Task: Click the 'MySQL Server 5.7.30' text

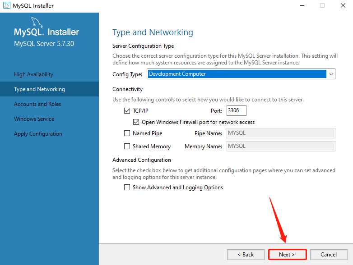Action: point(44,44)
